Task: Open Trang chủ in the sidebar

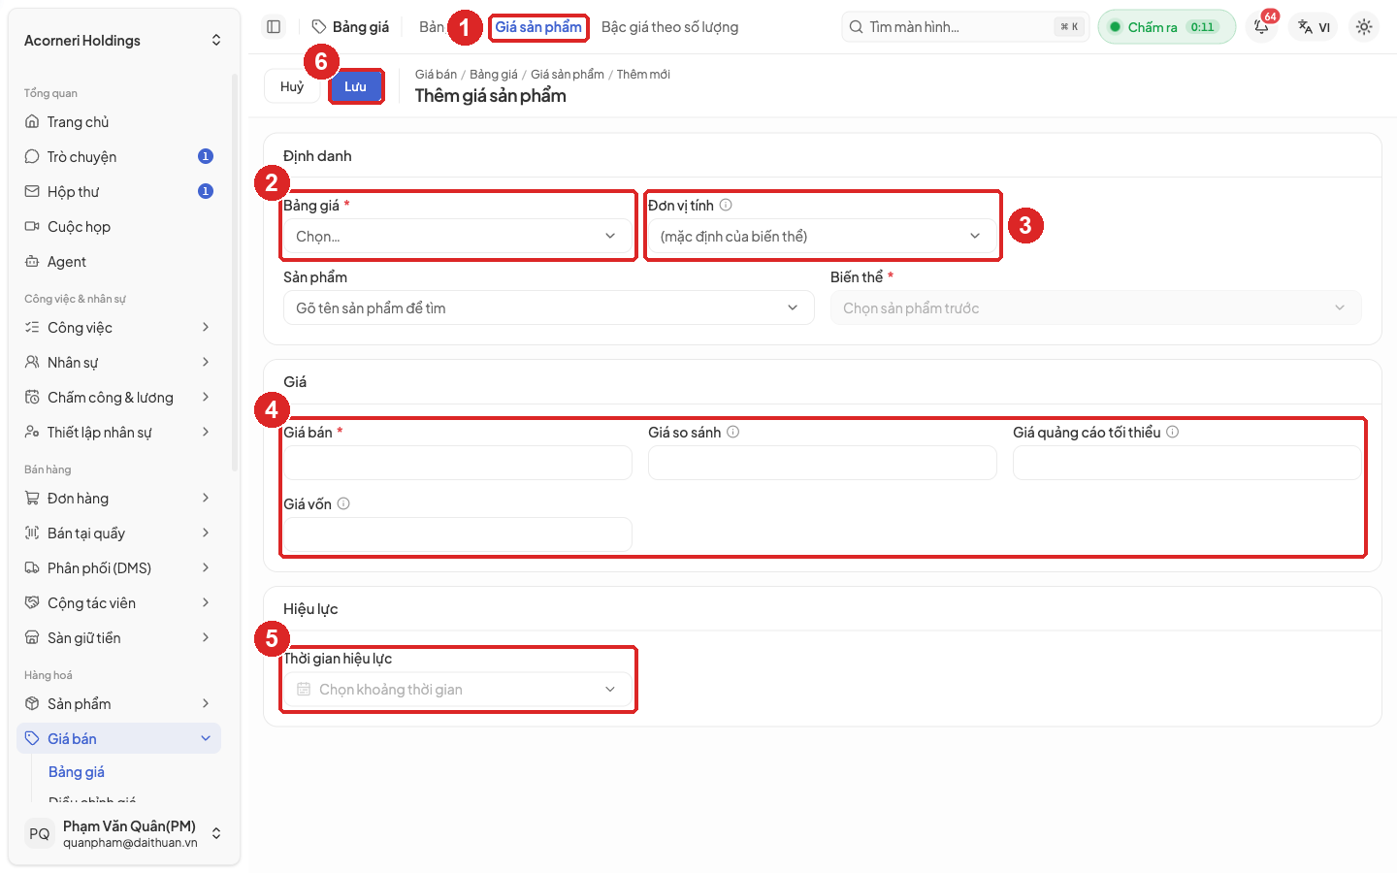Action: (x=118, y=122)
